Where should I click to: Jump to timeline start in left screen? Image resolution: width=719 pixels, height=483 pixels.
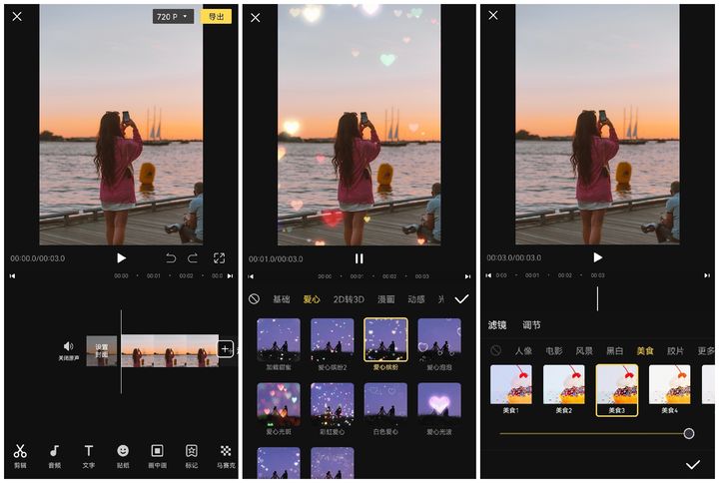coord(12,275)
